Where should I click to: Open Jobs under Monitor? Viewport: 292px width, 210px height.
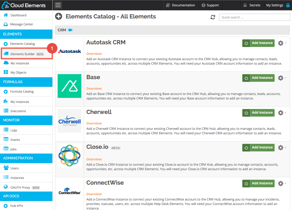pos(26,149)
